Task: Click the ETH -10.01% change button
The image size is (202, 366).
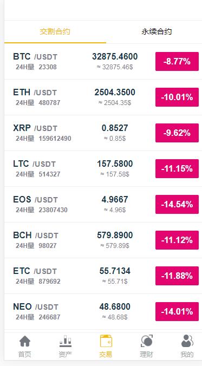Action: click(177, 97)
